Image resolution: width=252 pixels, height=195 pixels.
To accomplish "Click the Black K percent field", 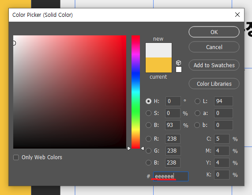I will click(222, 175).
